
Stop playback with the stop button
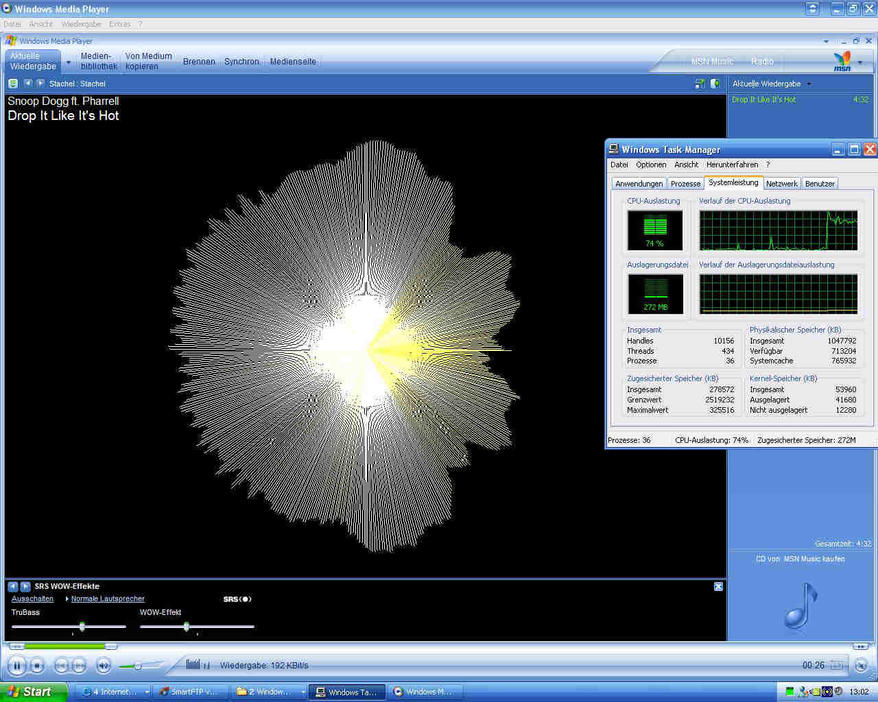click(x=37, y=665)
